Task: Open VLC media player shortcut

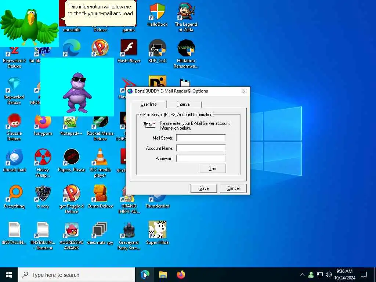Action: point(100,163)
